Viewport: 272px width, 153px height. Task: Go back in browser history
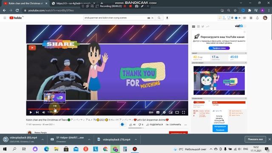click(4, 10)
